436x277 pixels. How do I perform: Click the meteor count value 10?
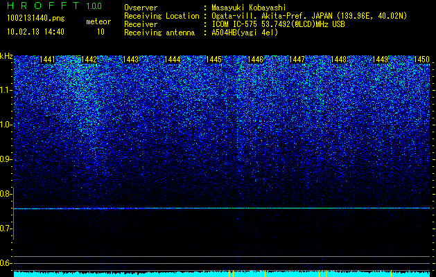click(101, 32)
